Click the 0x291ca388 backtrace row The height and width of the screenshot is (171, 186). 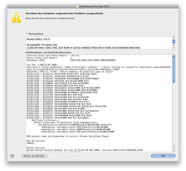[x=63, y=78]
